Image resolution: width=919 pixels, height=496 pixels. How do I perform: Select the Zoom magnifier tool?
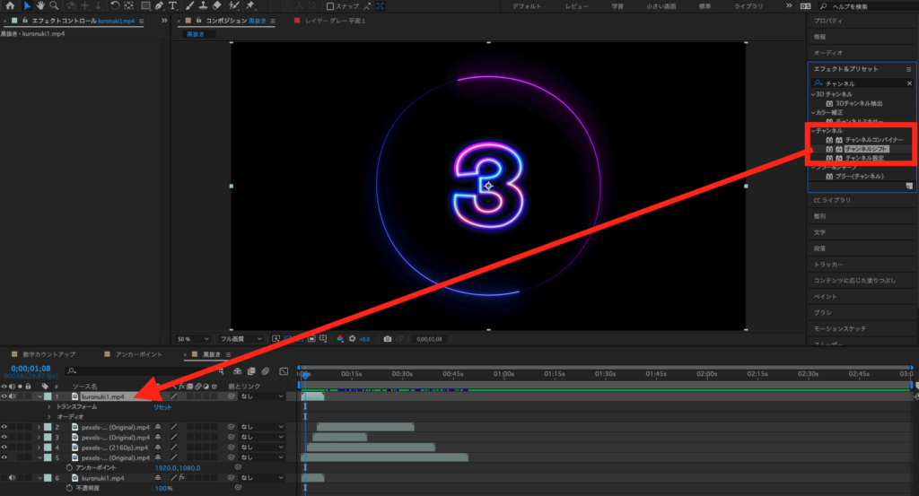[55, 6]
